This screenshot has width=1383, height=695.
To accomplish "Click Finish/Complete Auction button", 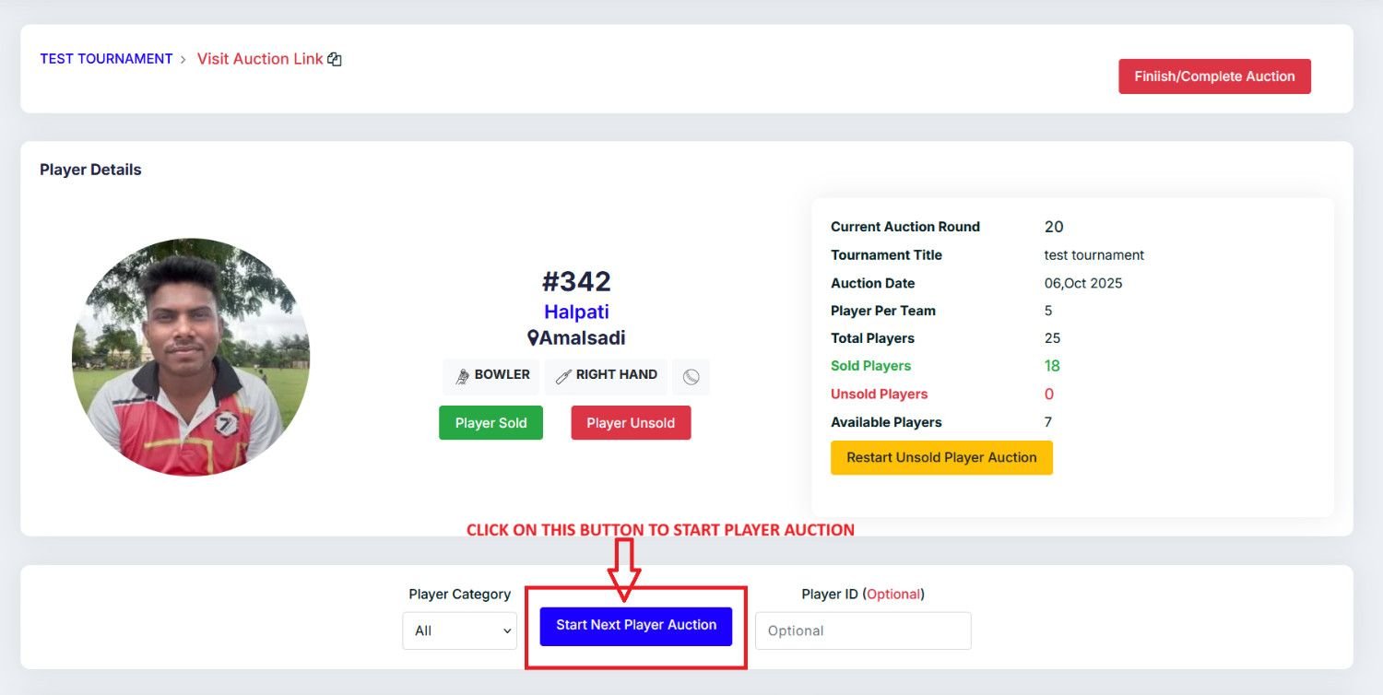I will (1214, 77).
